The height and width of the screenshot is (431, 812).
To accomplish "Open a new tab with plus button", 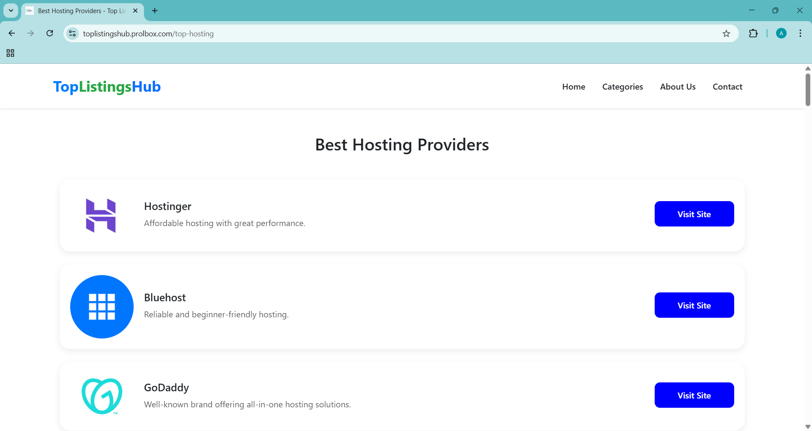I will (155, 11).
